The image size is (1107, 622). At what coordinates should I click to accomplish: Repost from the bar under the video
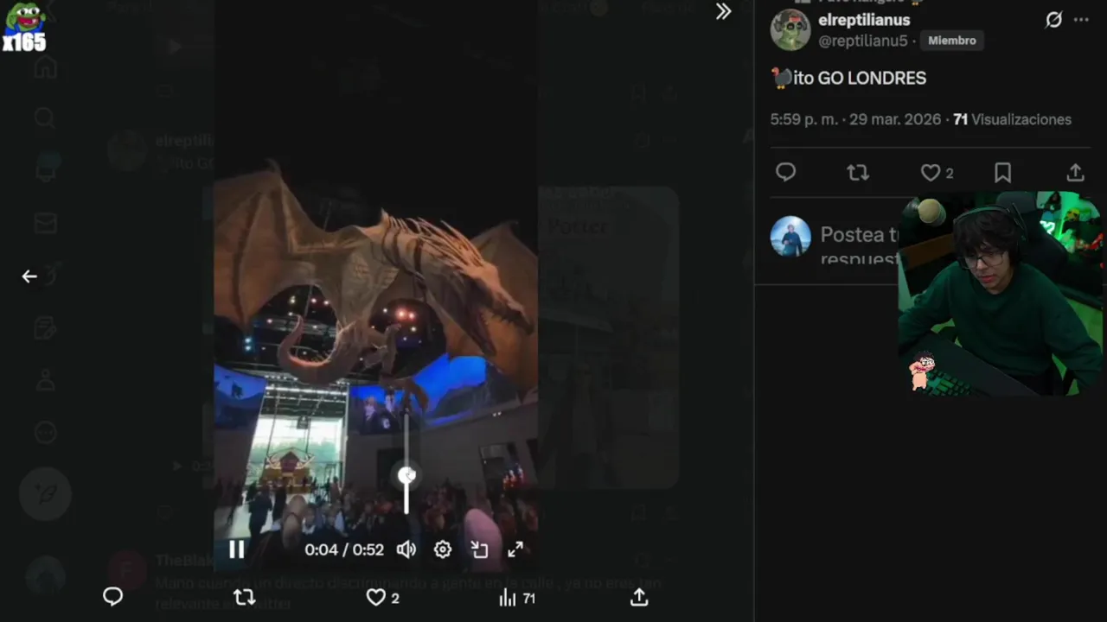245,597
